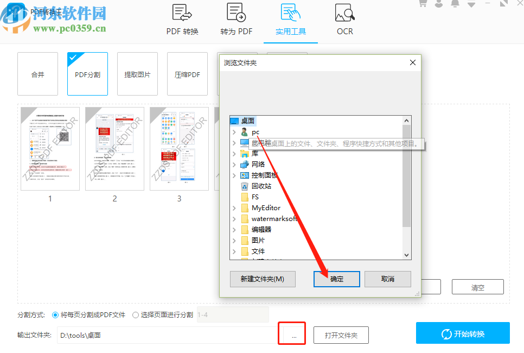Click folder tree scrollbar down arrow
The width and height of the screenshot is (524, 353).
coord(406,255)
